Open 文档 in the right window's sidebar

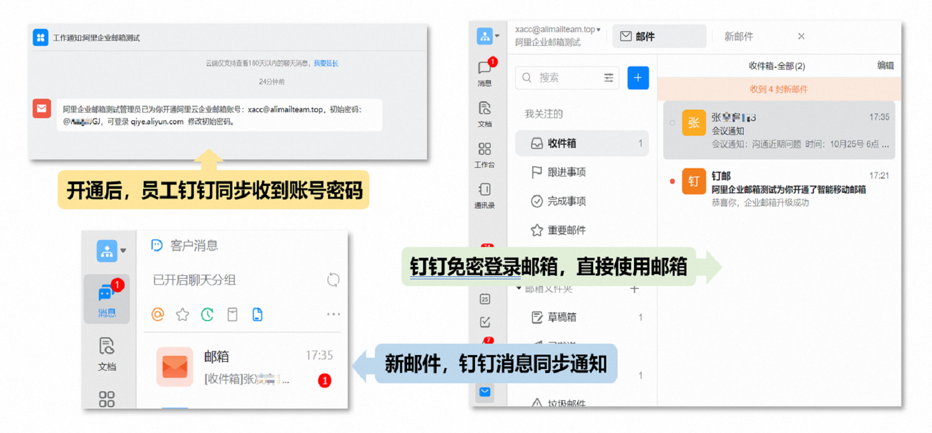coord(485,114)
